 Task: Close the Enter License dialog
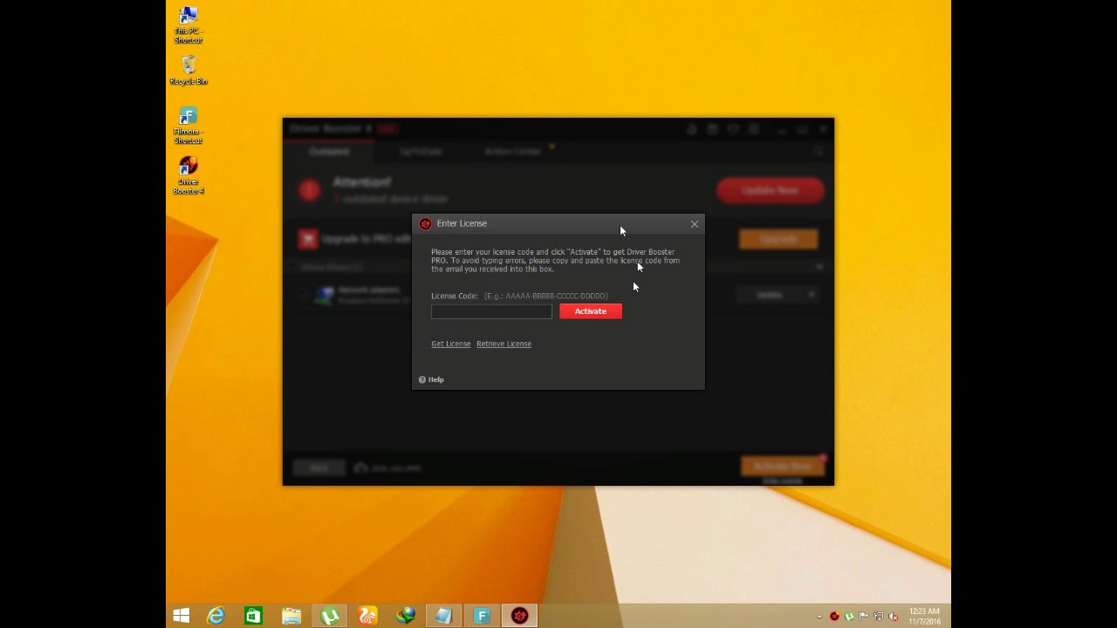pyautogui.click(x=695, y=224)
